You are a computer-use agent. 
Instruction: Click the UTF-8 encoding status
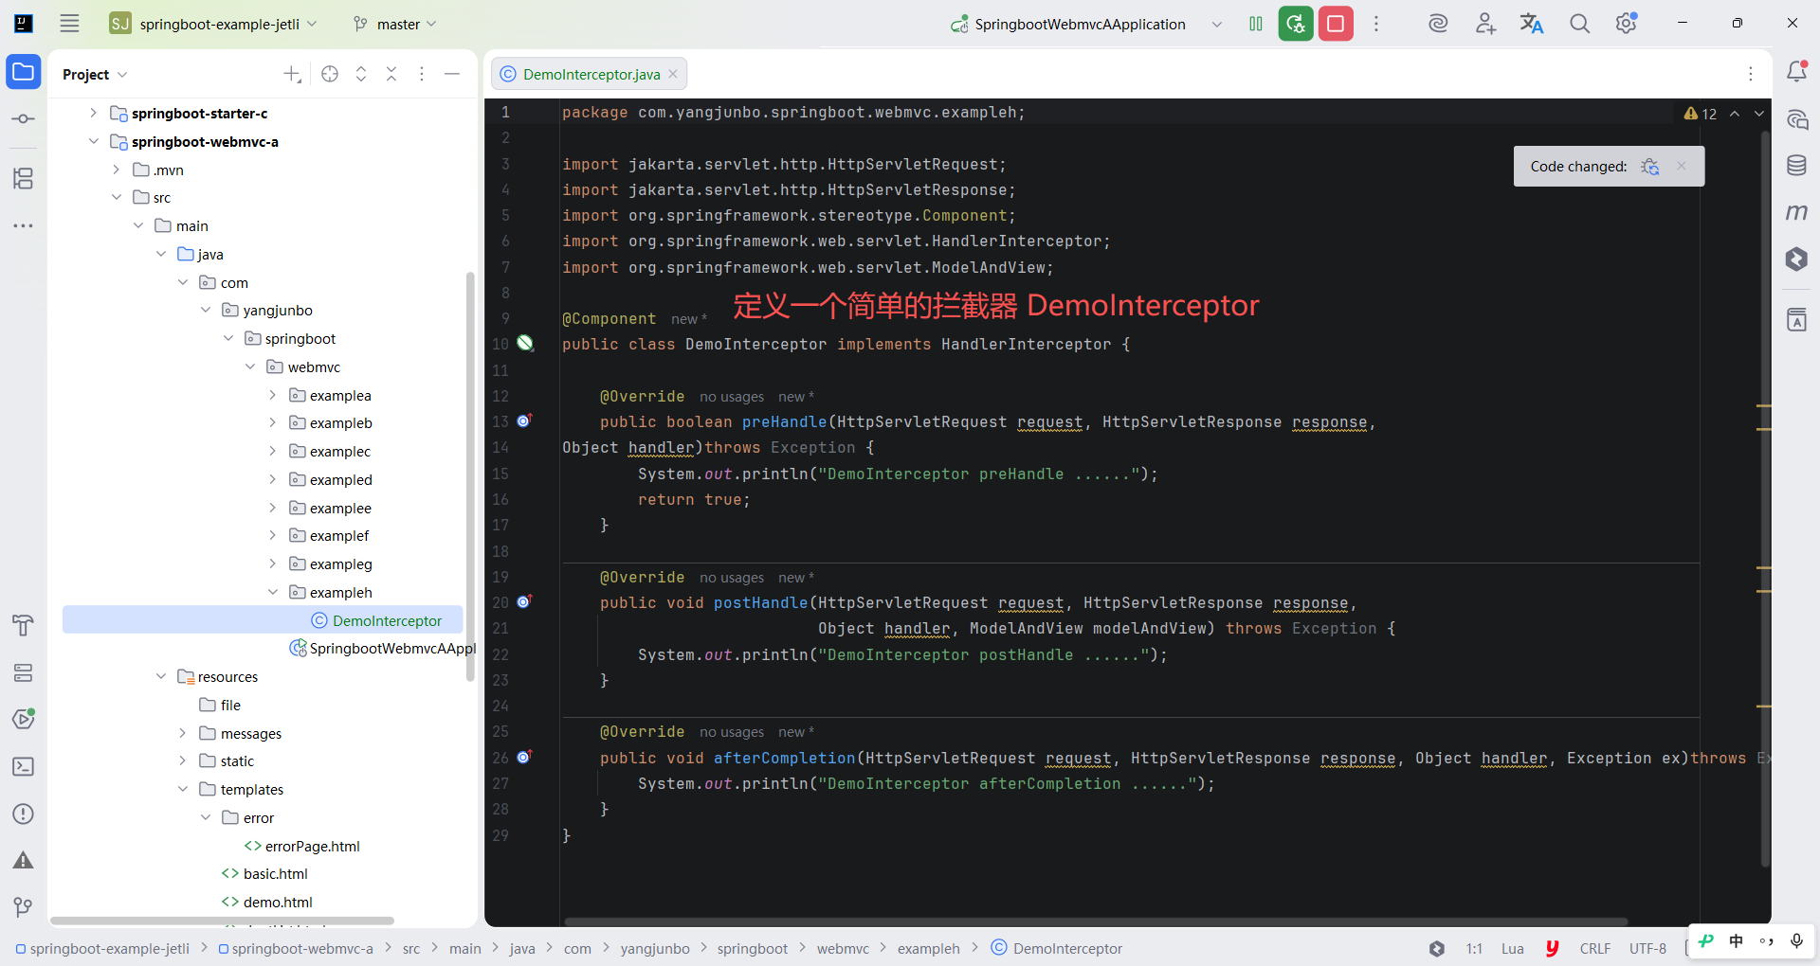tap(1647, 948)
